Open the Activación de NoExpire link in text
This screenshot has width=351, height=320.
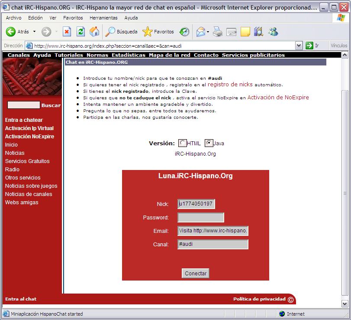(278, 97)
